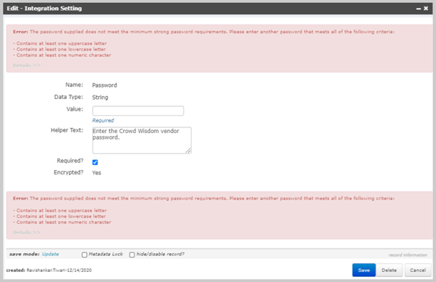Click the Delete button

pyautogui.click(x=389, y=270)
